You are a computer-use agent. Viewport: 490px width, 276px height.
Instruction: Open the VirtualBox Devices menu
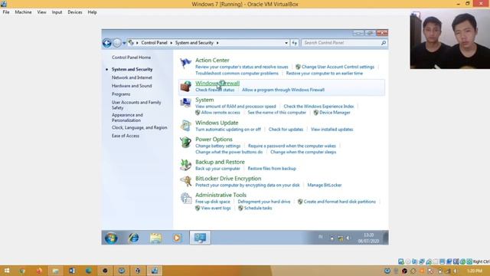click(75, 12)
